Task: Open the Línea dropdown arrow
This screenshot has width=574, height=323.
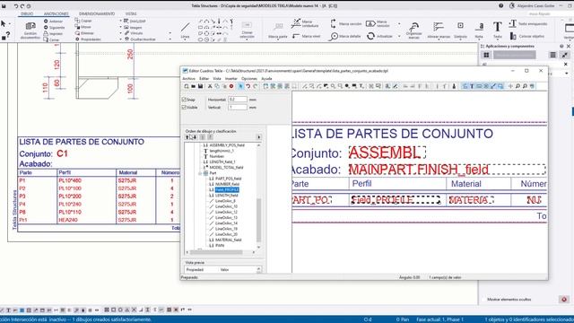Action: click(x=186, y=39)
